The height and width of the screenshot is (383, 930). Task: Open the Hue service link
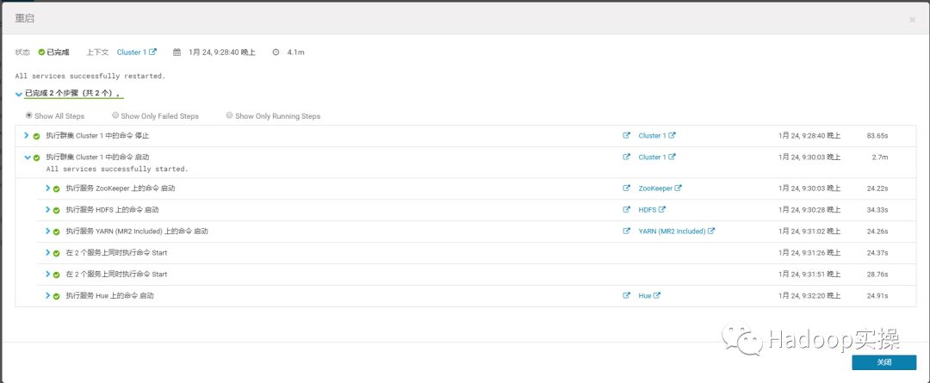click(x=649, y=295)
